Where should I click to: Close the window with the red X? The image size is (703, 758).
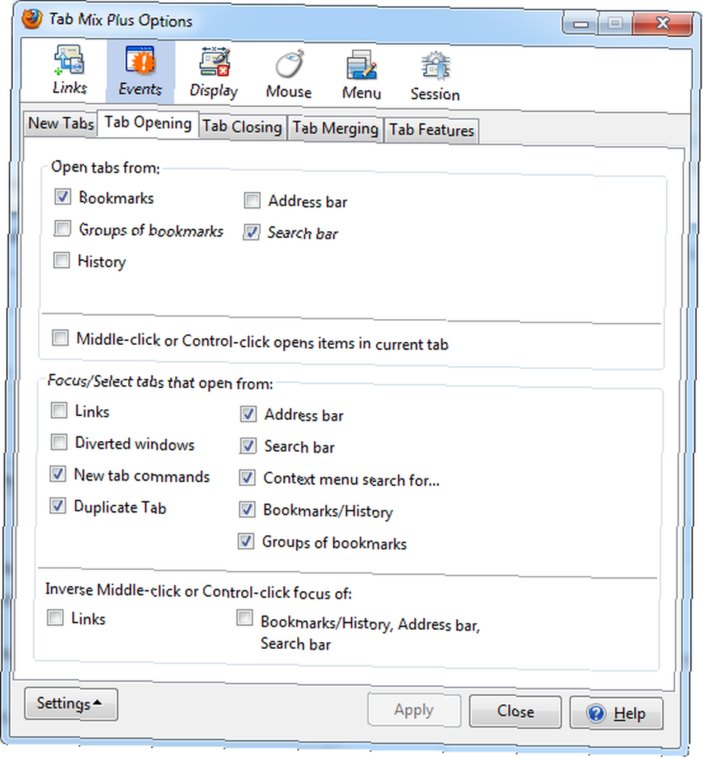coord(662,23)
